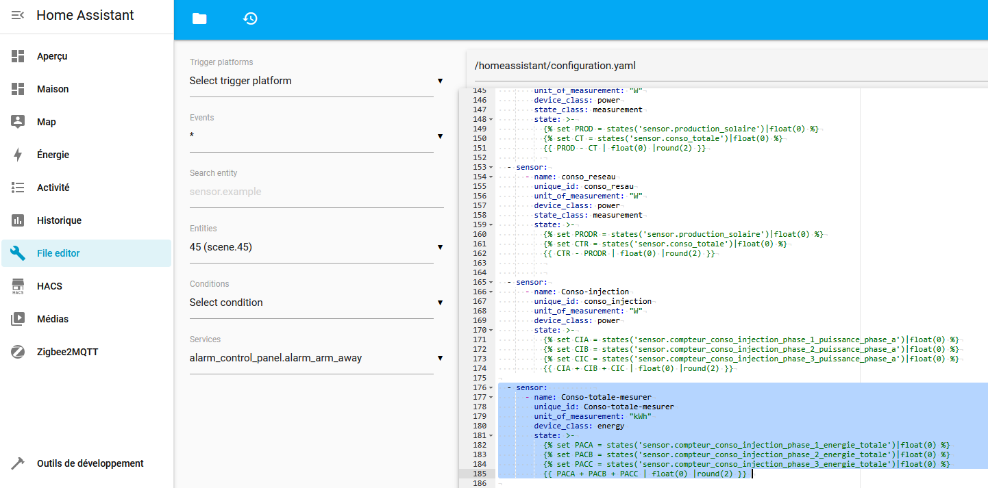Screen dimensions: 988x488
Task: Click the HACS store icon
Action: coord(18,286)
